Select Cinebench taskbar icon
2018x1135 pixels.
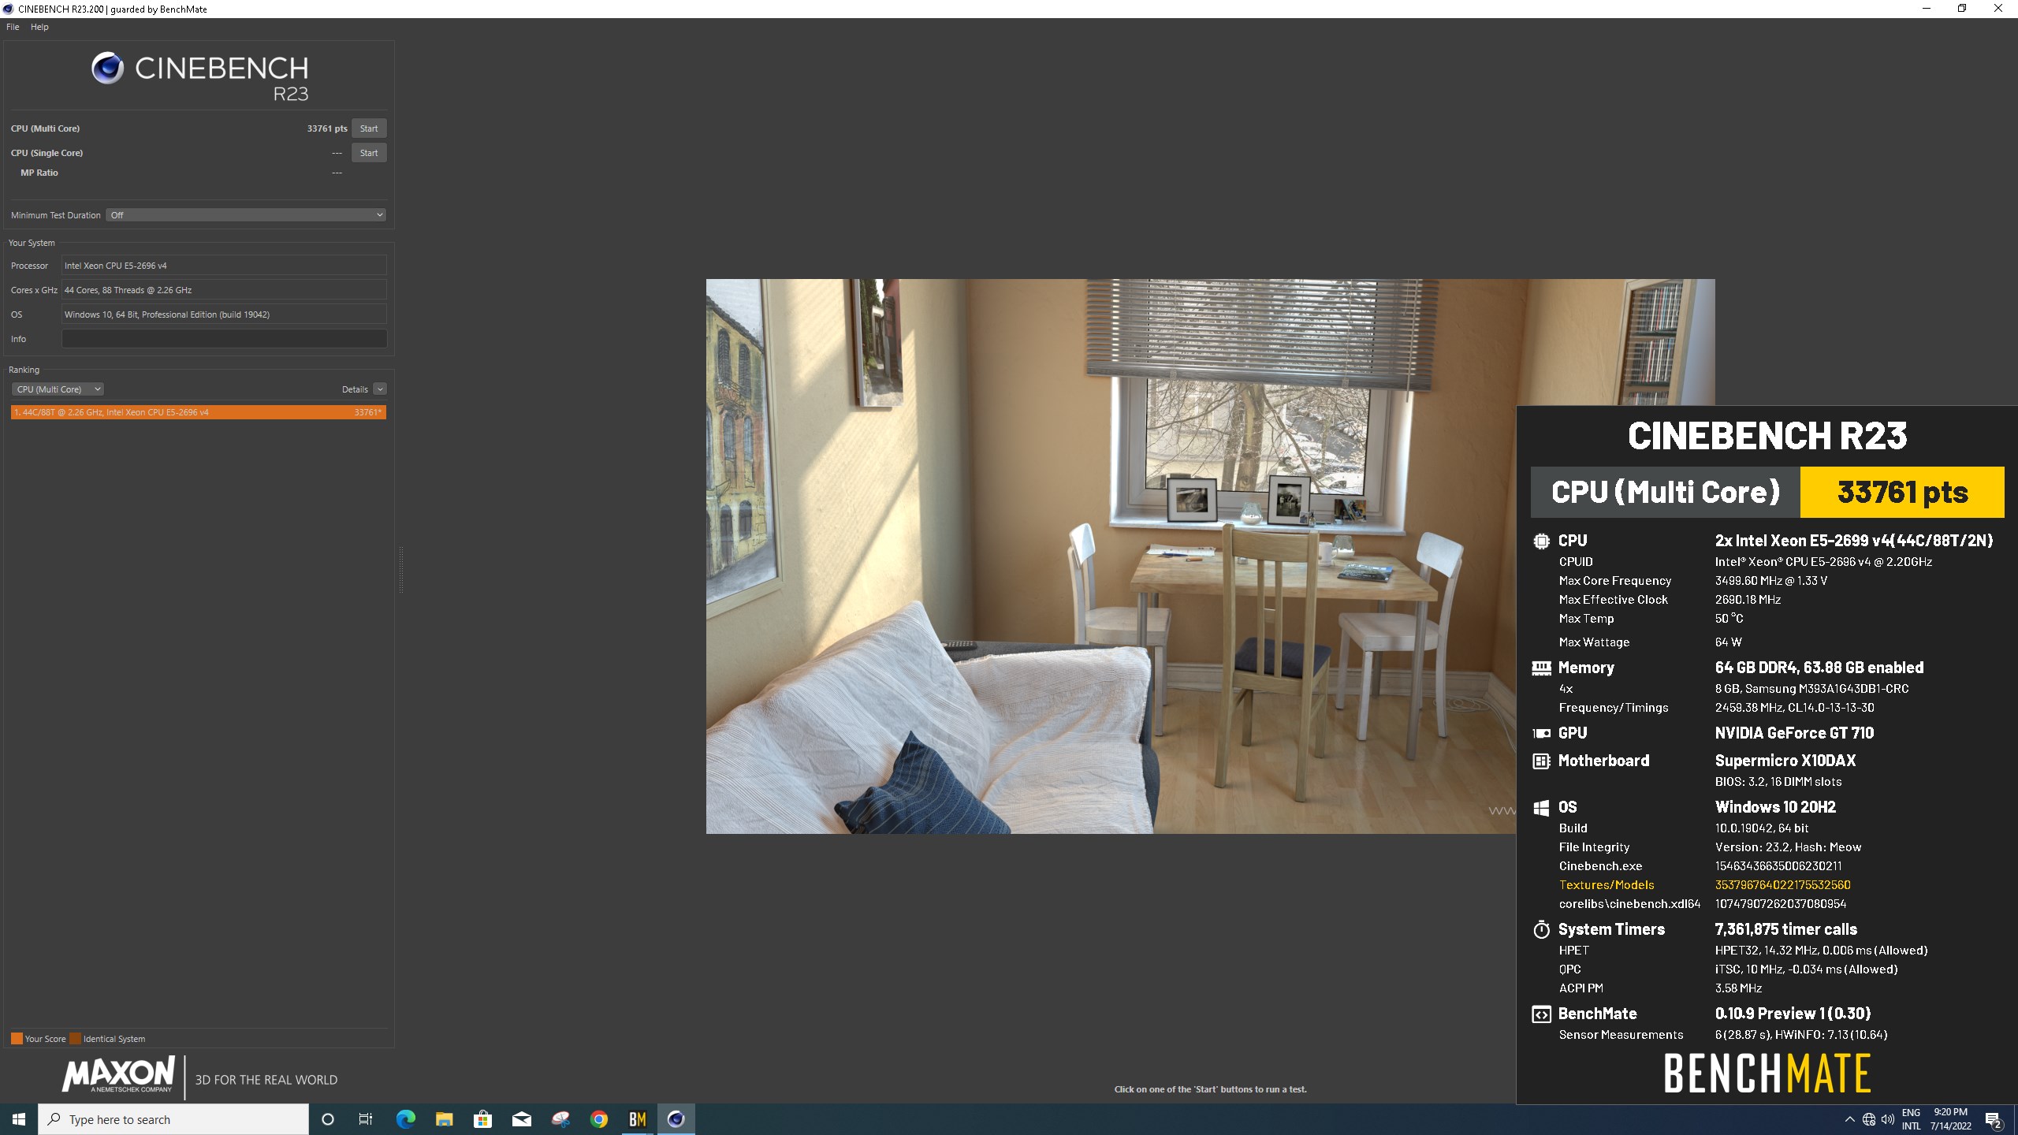pos(676,1119)
